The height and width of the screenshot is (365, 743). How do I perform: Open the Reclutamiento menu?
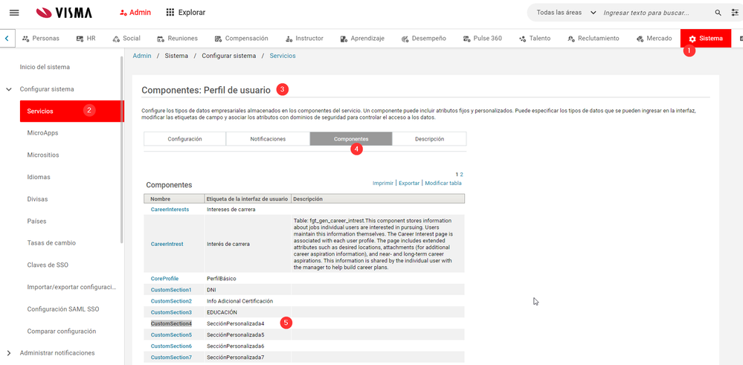tap(593, 39)
